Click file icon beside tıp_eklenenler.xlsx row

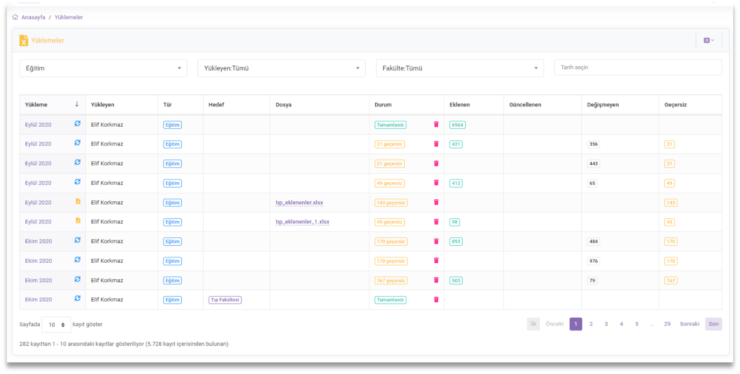[x=78, y=202]
